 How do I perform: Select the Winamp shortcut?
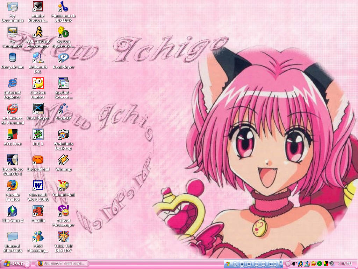[x=64, y=163]
